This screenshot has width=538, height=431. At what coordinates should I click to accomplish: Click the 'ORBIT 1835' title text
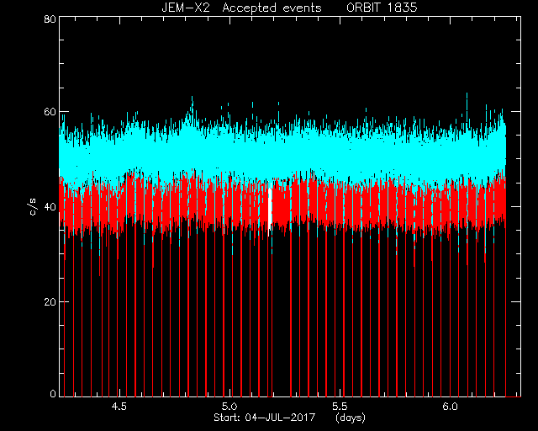(x=382, y=8)
